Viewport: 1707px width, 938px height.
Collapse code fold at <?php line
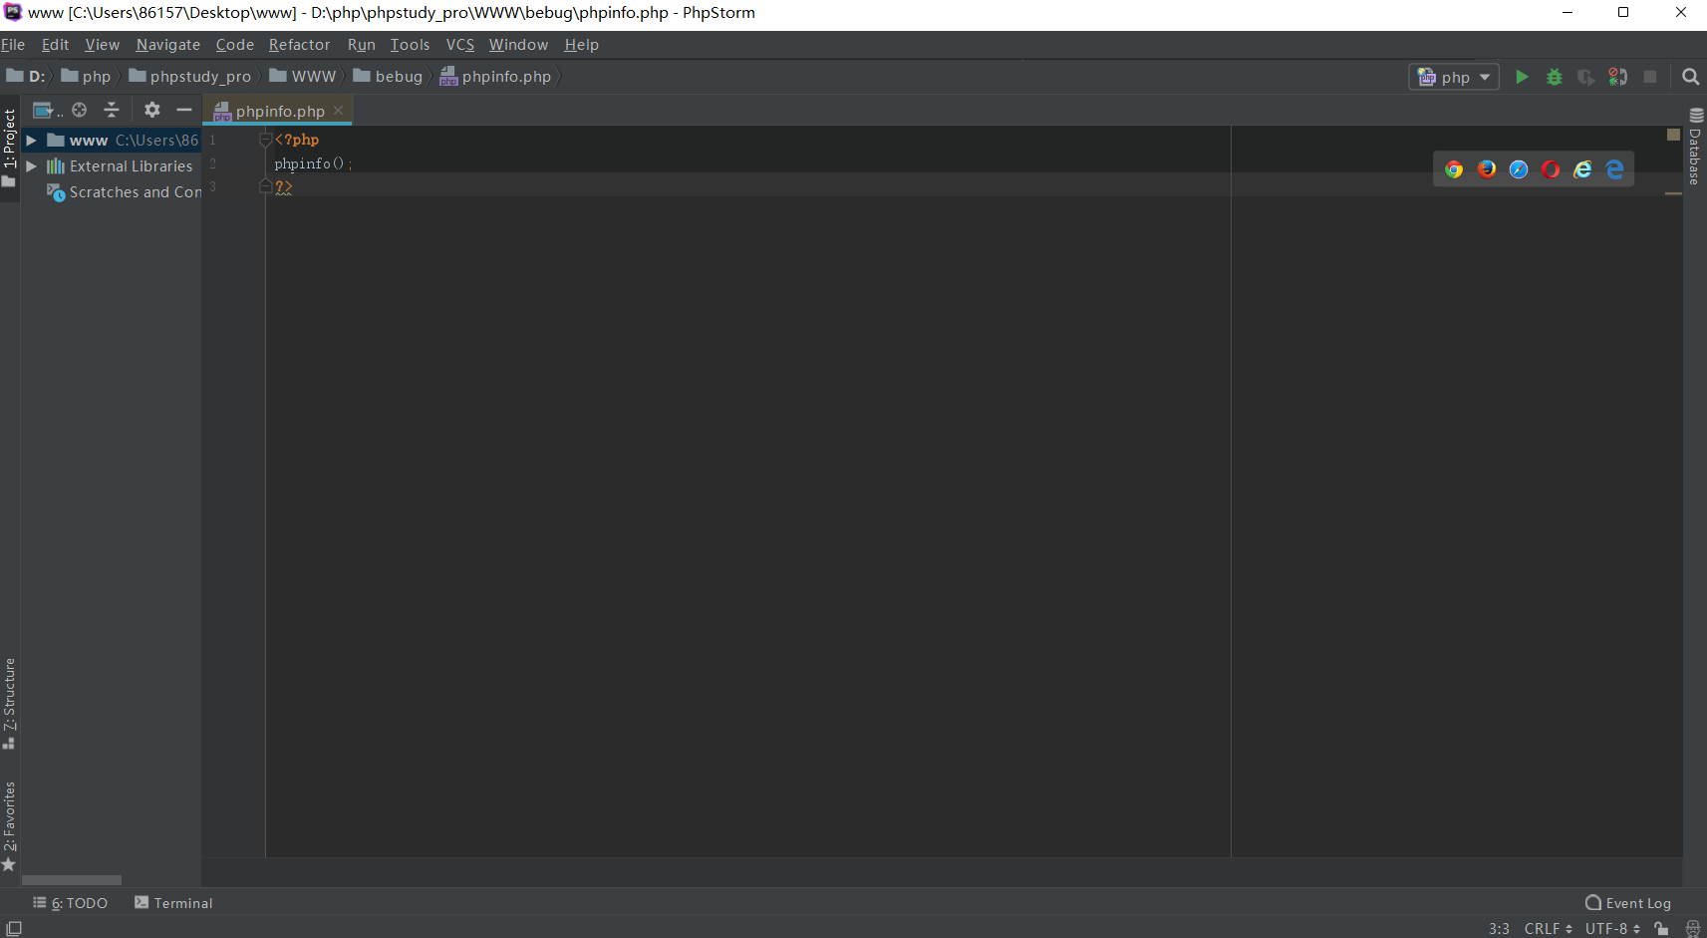point(265,140)
